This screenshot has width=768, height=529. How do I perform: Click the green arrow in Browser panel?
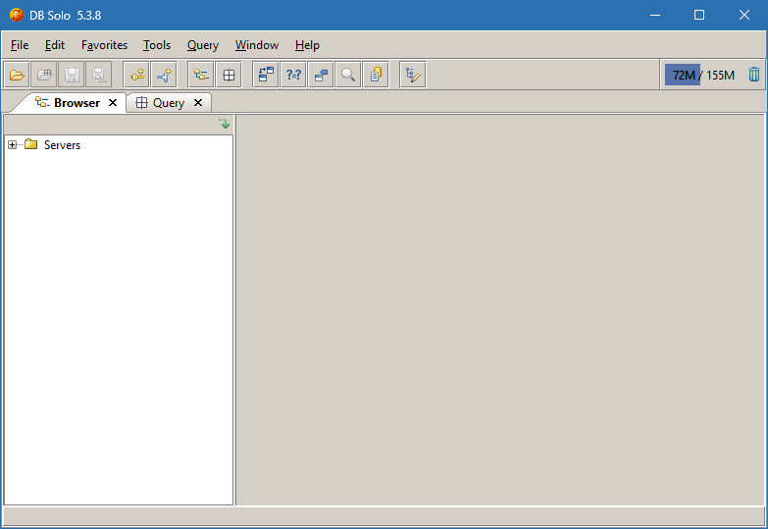[225, 124]
